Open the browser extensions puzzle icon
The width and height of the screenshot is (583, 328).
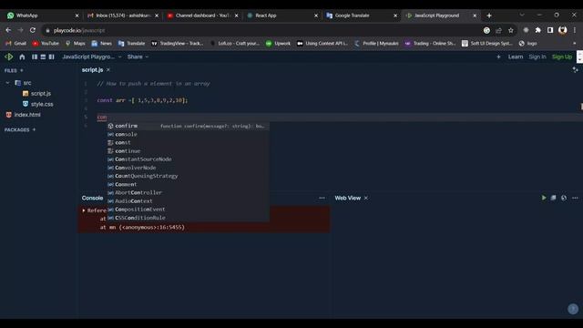pos(537,30)
